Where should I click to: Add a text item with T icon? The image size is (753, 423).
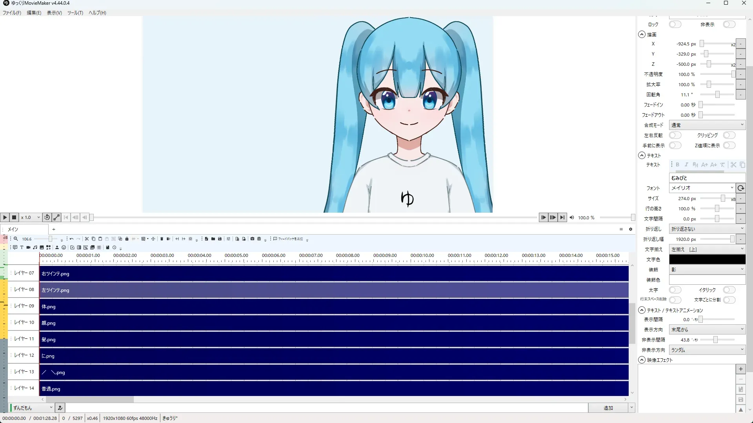coord(22,247)
